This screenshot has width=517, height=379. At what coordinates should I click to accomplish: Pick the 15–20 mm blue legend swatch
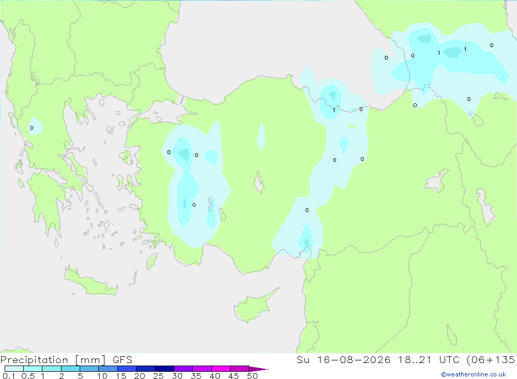pos(127,369)
